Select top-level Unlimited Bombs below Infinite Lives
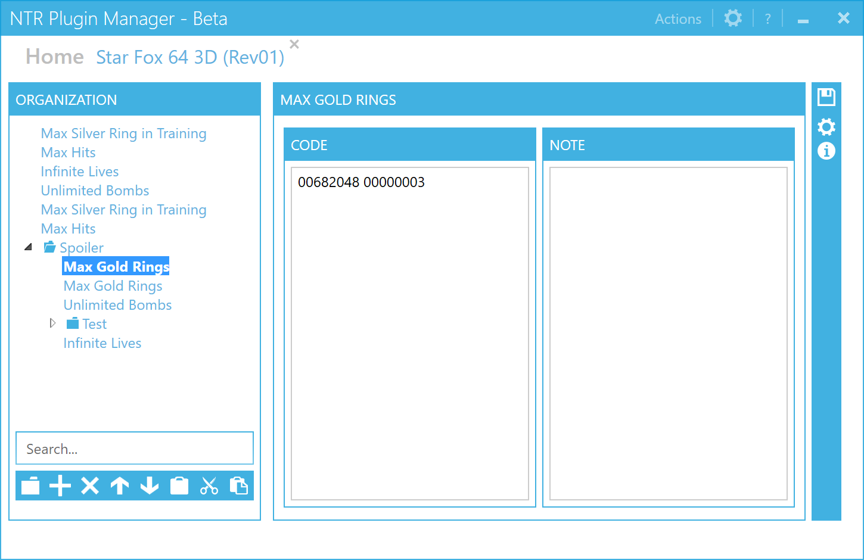This screenshot has height=560, width=864. click(x=95, y=191)
